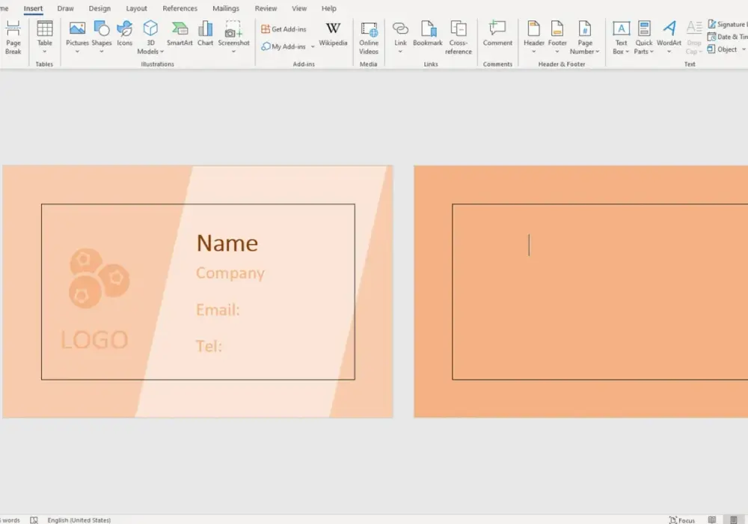Expand the Header dropdown arrow

534,52
